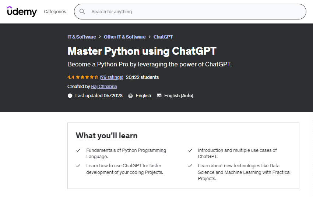313x197 pixels.
Task: Click checkmark beside Learn how to use ChatGPT
Action: pyautogui.click(x=78, y=166)
